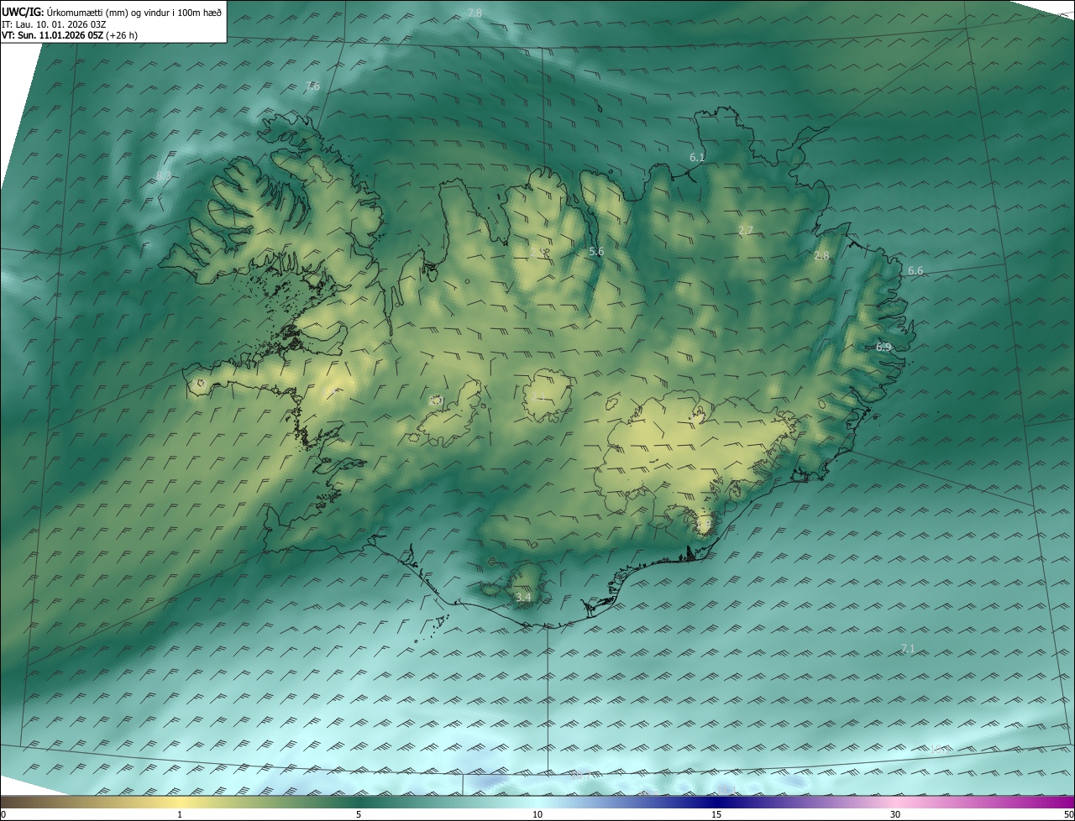Click the color scale tick label "1"
The height and width of the screenshot is (821, 1075).
[180, 814]
